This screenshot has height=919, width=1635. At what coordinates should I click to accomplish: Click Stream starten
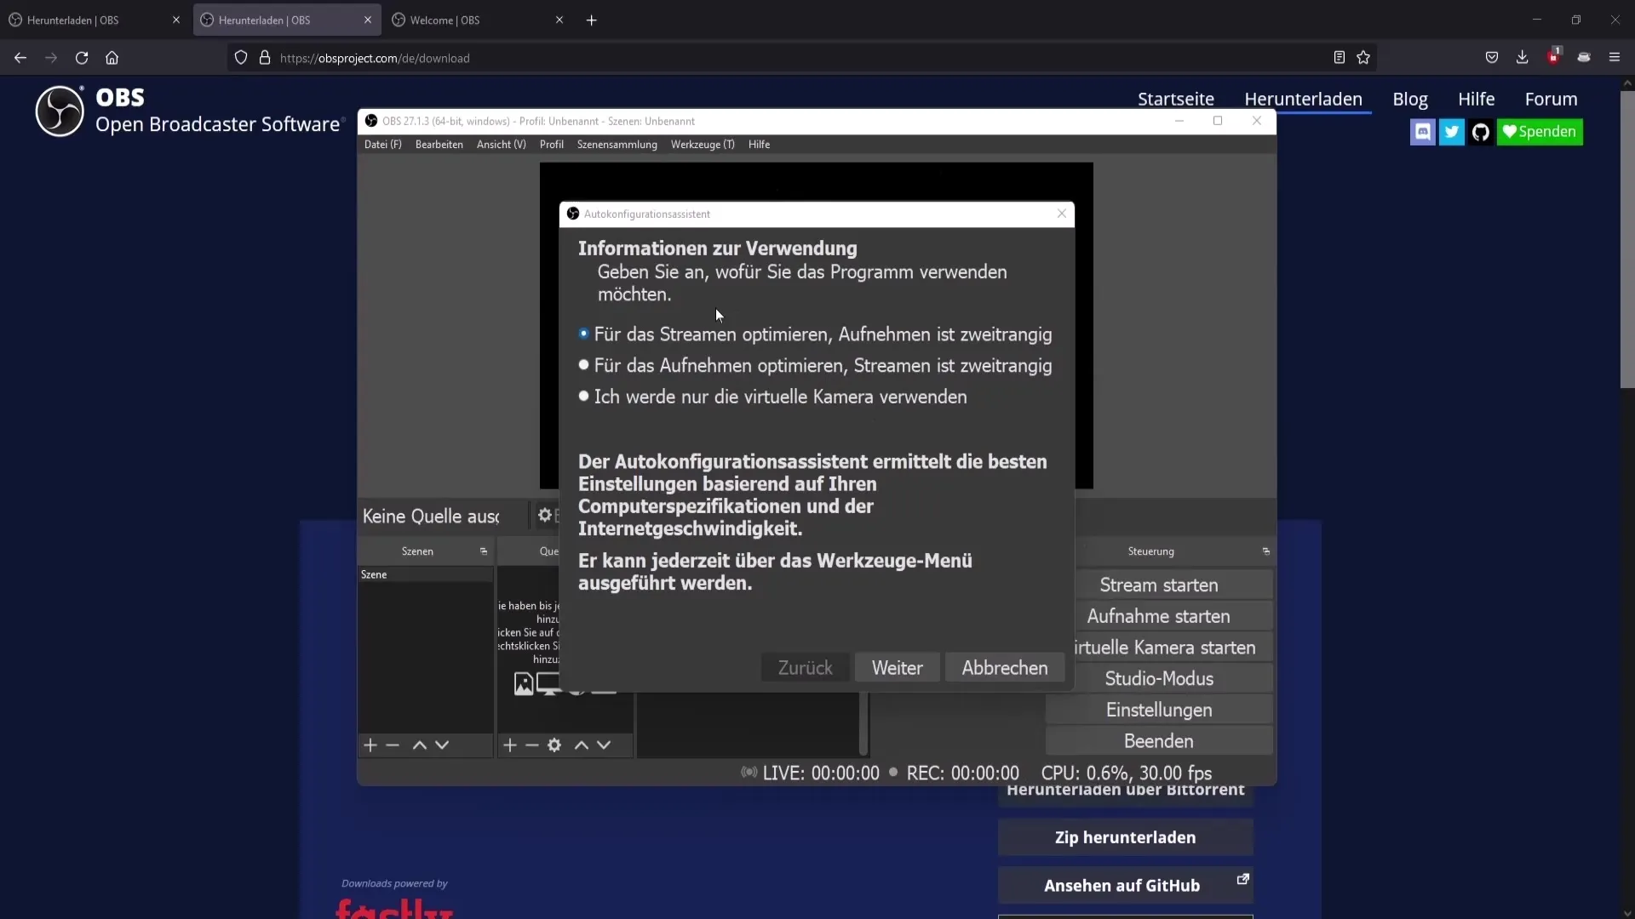click(1174, 585)
